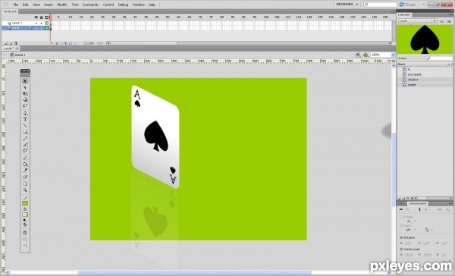Image resolution: width=455 pixels, height=276 pixels.
Task: Select the Zoom magnifier tool
Action: click(25, 190)
